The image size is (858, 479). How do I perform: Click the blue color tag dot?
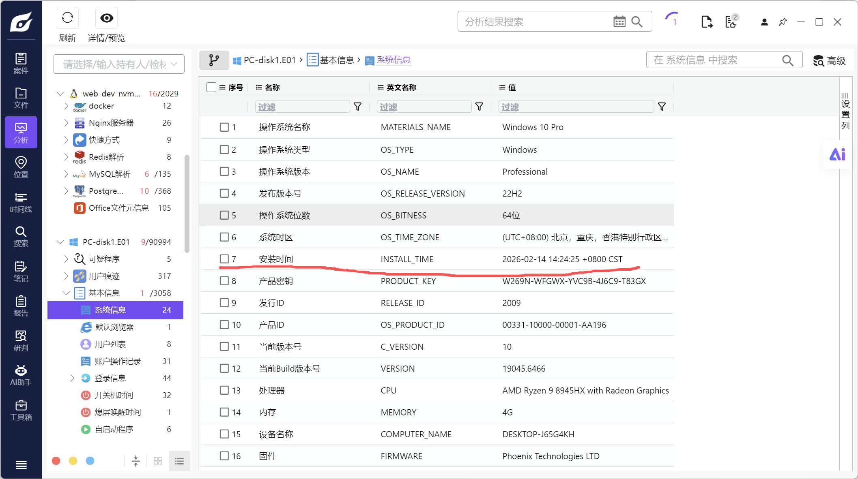[90, 461]
